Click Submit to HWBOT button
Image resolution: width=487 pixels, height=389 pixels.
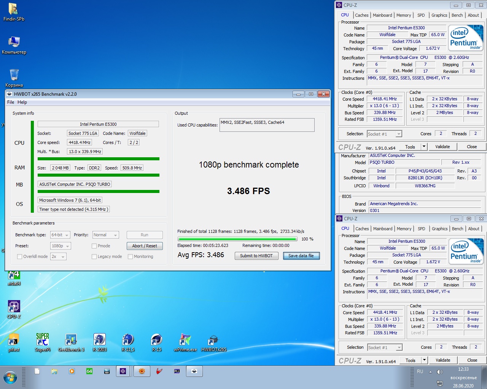point(256,256)
